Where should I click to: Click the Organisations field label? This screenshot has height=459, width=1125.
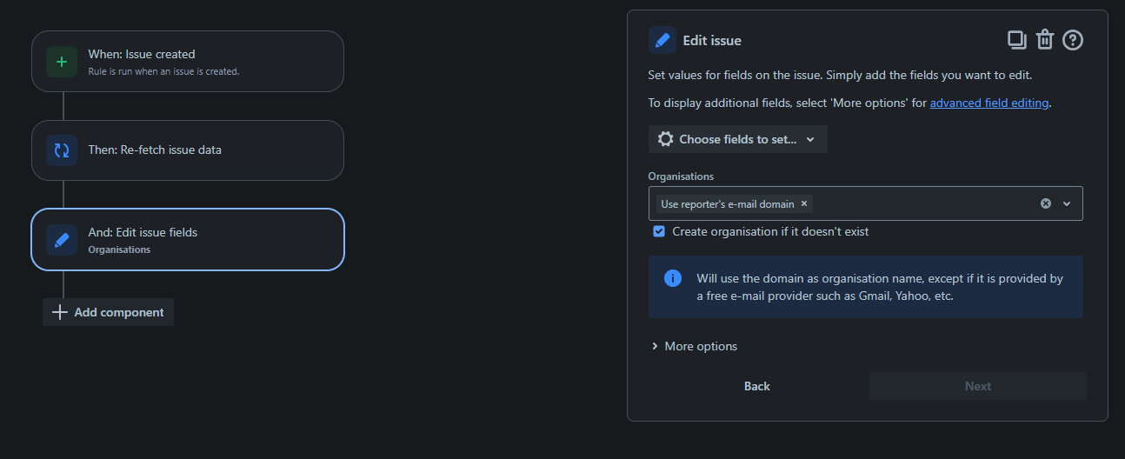coord(681,176)
